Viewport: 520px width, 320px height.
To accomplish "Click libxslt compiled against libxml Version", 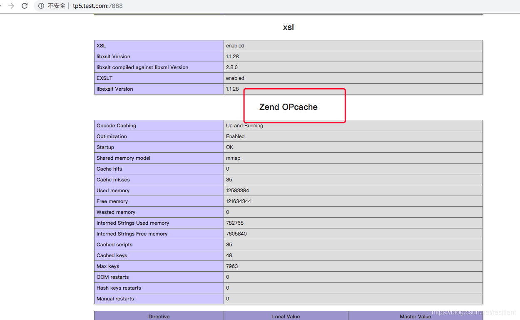I will 142,67.
